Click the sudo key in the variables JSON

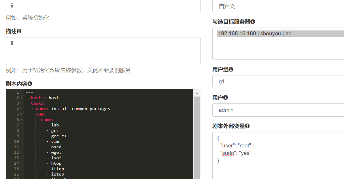click(x=228, y=153)
